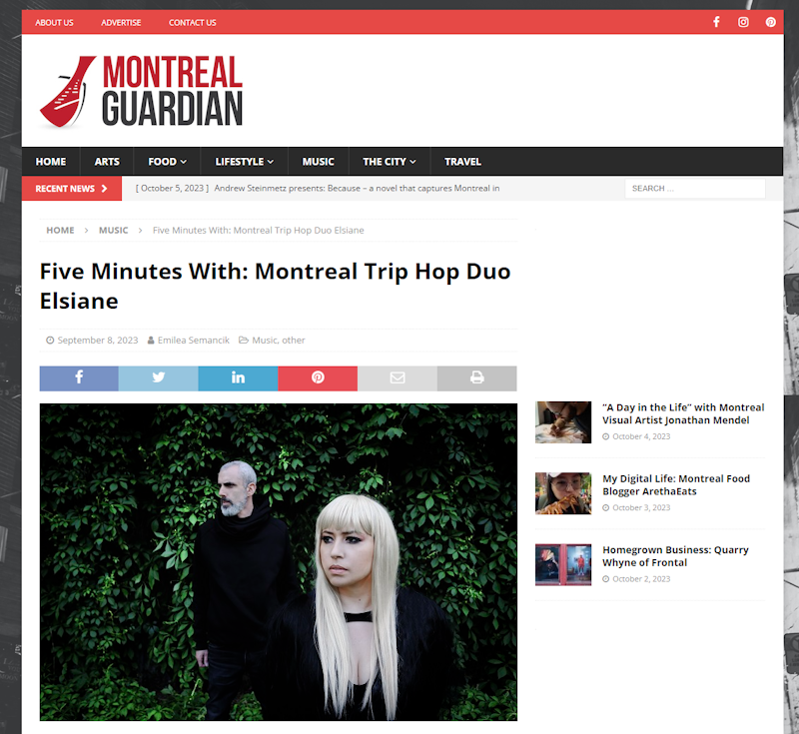This screenshot has height=734, width=799.
Task: Open the Advertise link
Action: pyautogui.click(x=121, y=22)
